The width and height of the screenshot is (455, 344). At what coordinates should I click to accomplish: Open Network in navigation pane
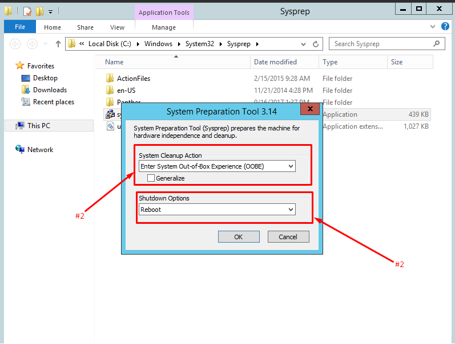(x=41, y=150)
